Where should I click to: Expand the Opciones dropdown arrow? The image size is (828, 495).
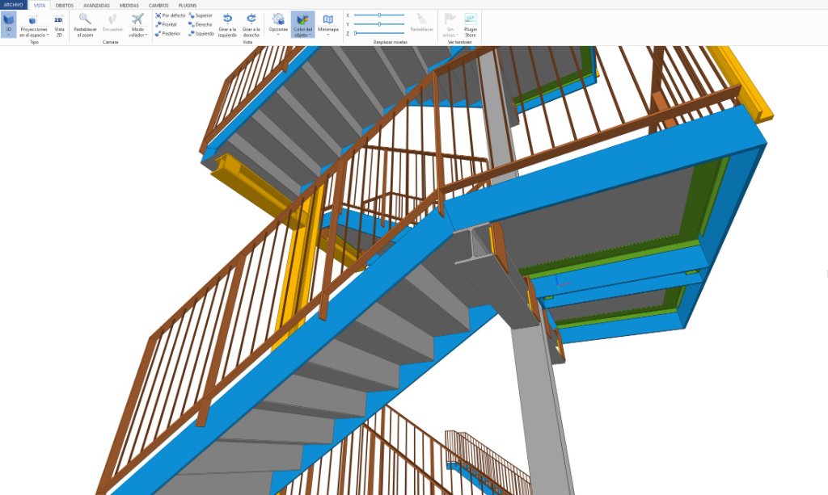278,36
